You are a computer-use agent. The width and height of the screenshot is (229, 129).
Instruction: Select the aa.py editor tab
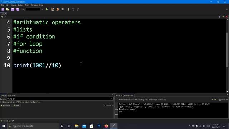(3, 14)
